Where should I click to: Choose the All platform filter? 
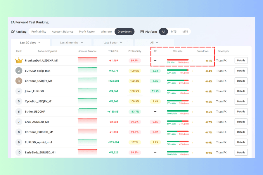pos(163,32)
